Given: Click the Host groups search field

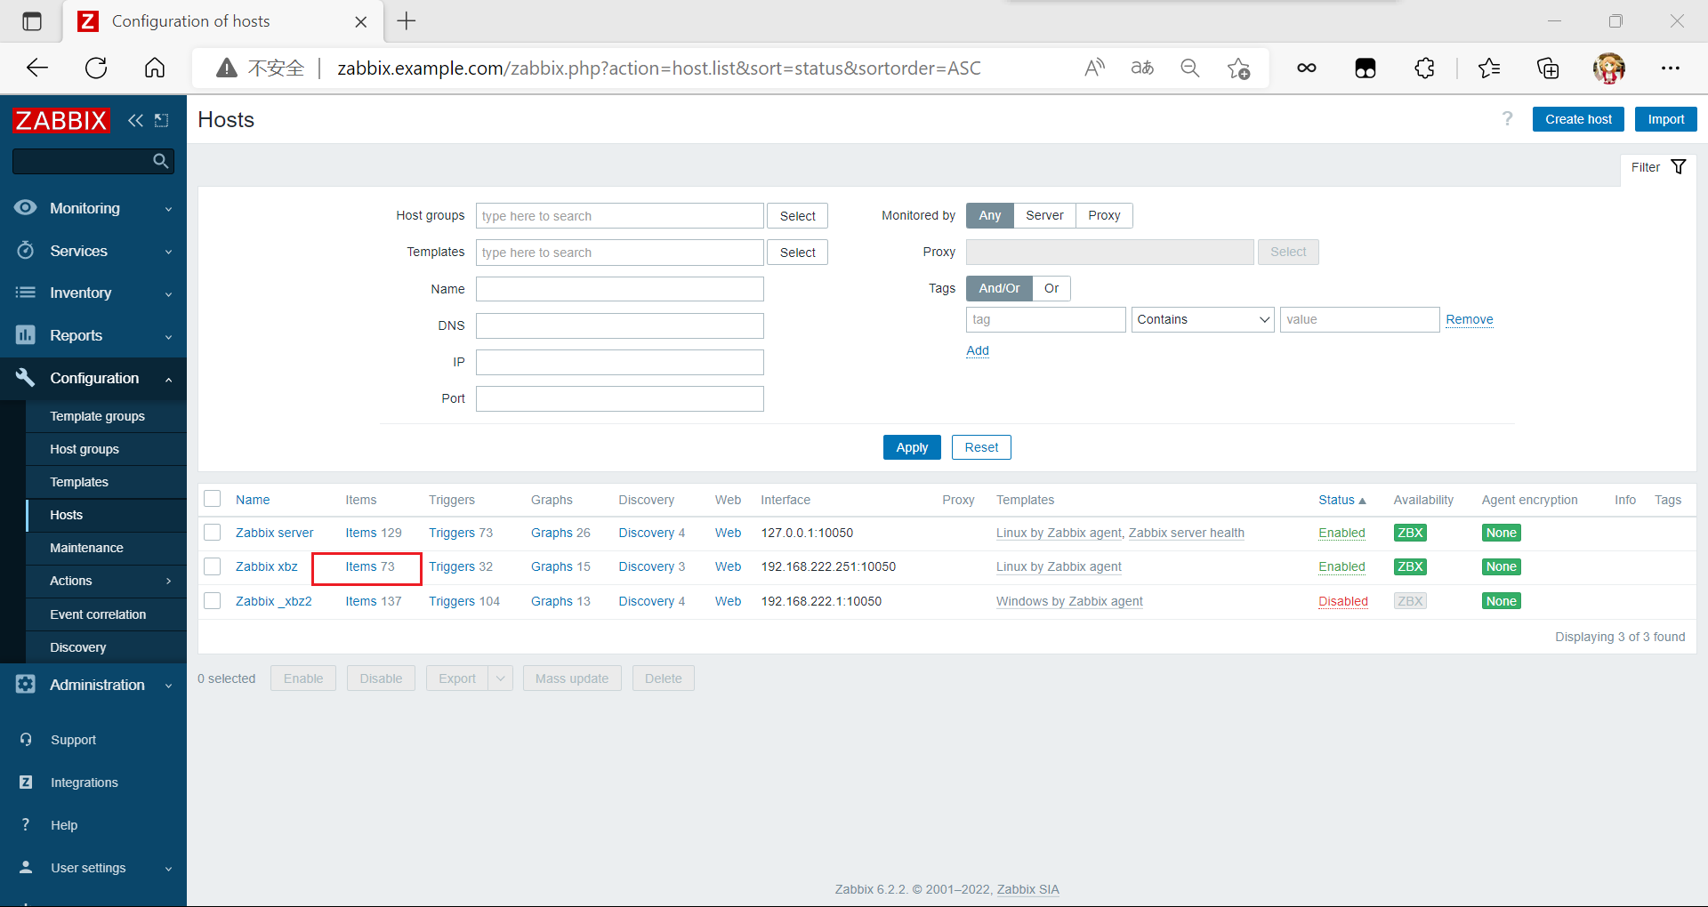Looking at the screenshot, I should pos(619,216).
